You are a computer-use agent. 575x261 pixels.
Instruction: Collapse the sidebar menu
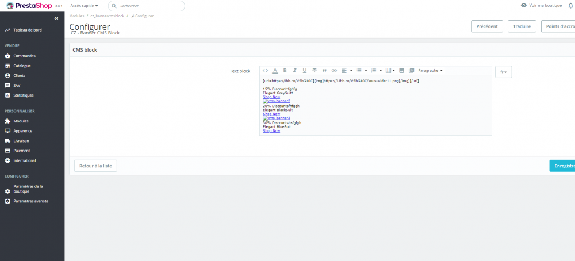click(x=56, y=18)
